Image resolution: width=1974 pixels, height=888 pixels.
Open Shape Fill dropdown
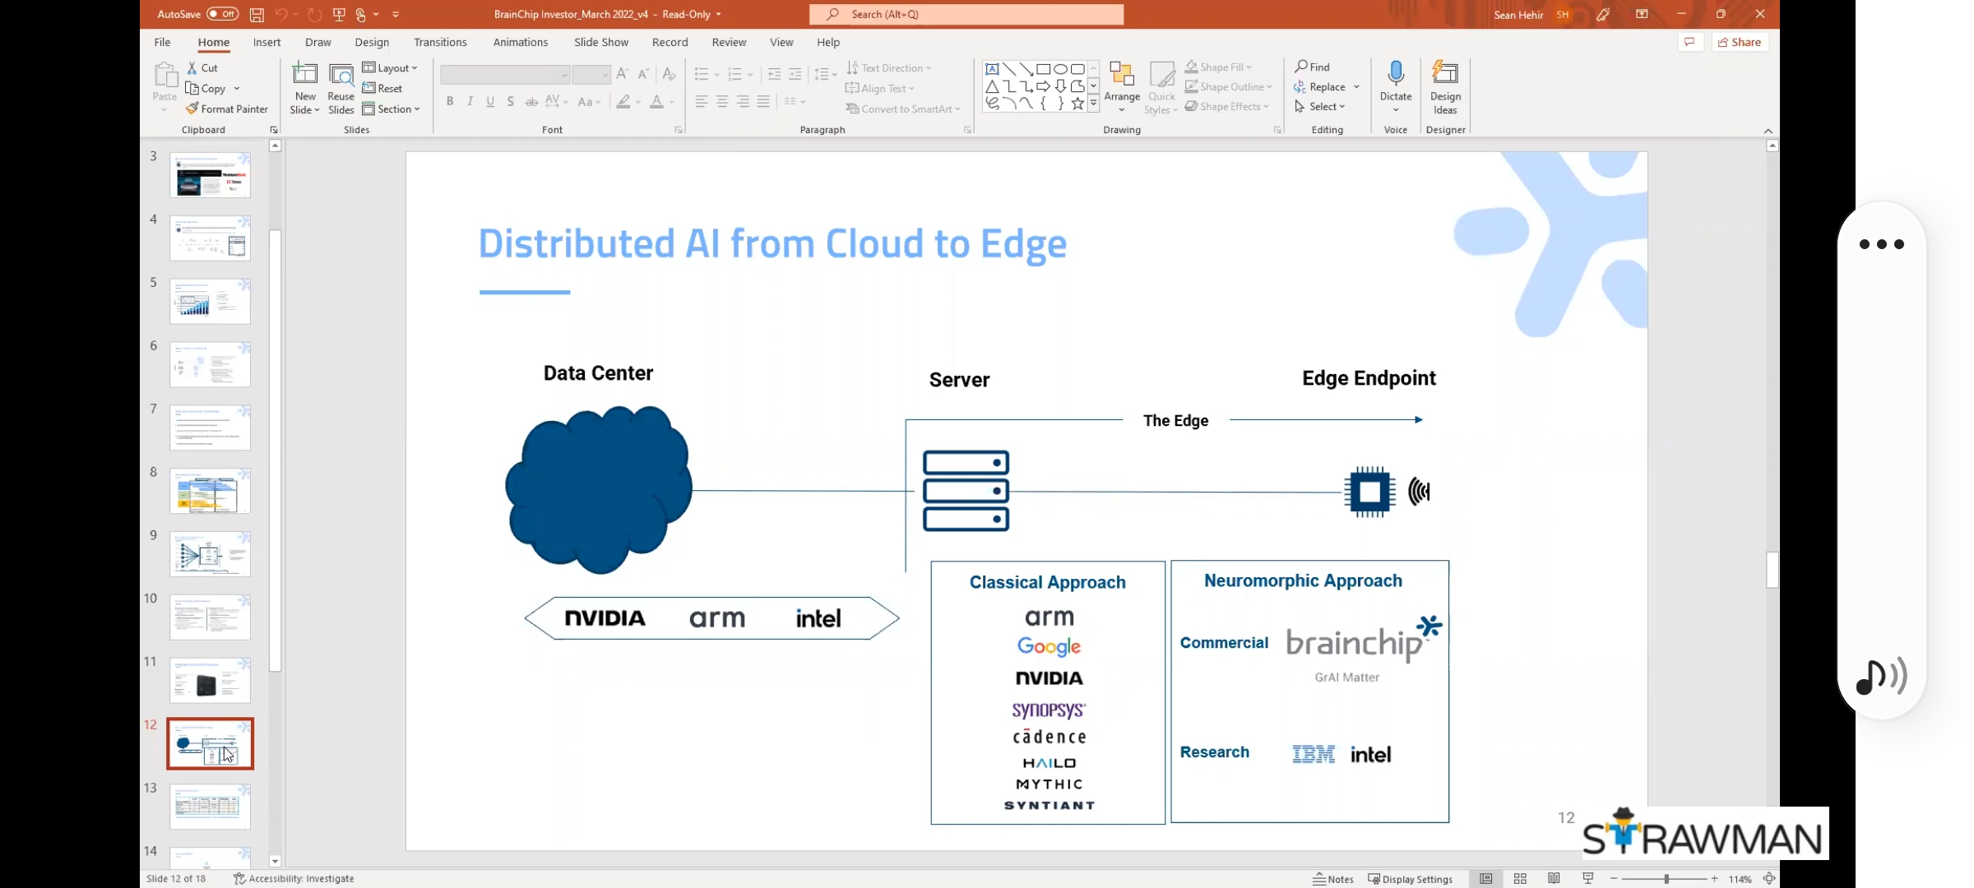(1219, 67)
